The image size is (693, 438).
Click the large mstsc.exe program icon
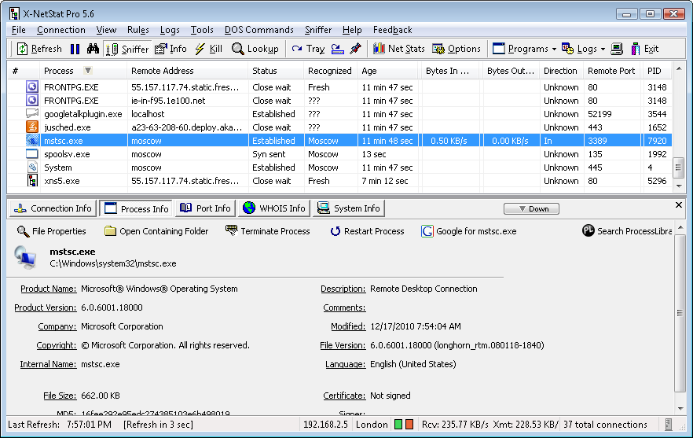coord(26,257)
